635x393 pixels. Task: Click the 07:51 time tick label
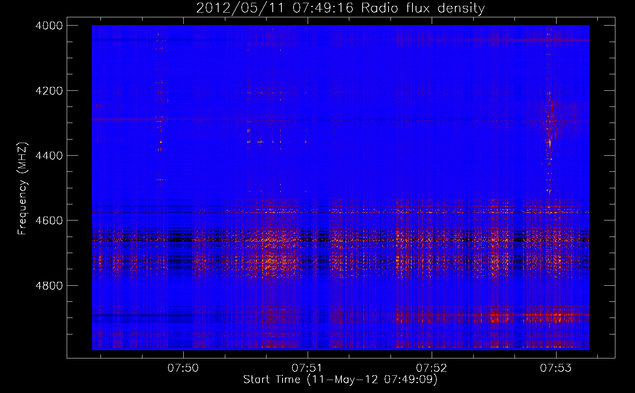[307, 368]
